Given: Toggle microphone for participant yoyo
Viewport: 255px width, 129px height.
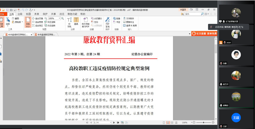Looking at the screenshot, I should [x=221, y=42].
